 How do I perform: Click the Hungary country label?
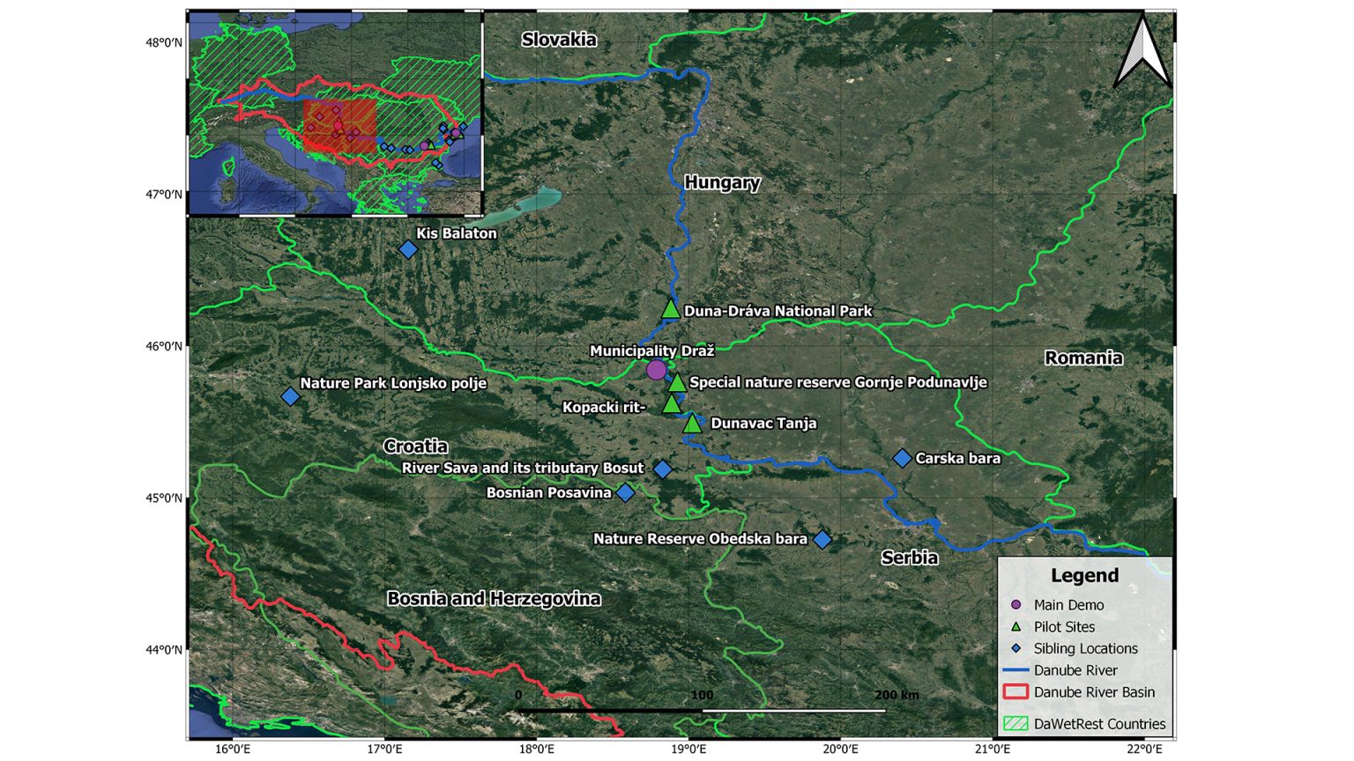[x=722, y=182]
